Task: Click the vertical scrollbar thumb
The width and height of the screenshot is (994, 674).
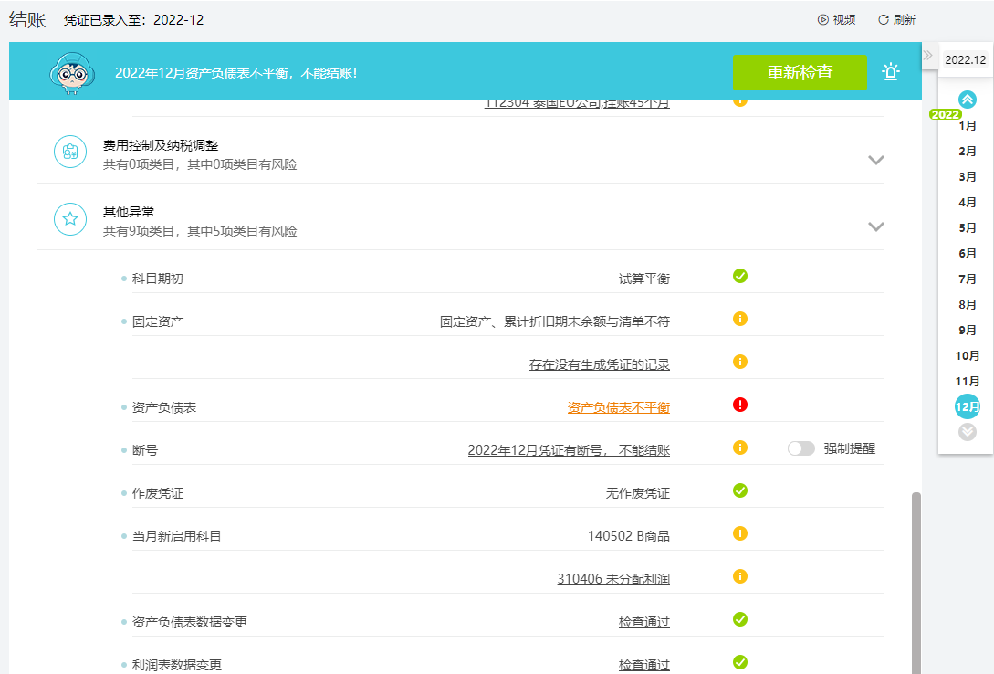Action: 916,583
